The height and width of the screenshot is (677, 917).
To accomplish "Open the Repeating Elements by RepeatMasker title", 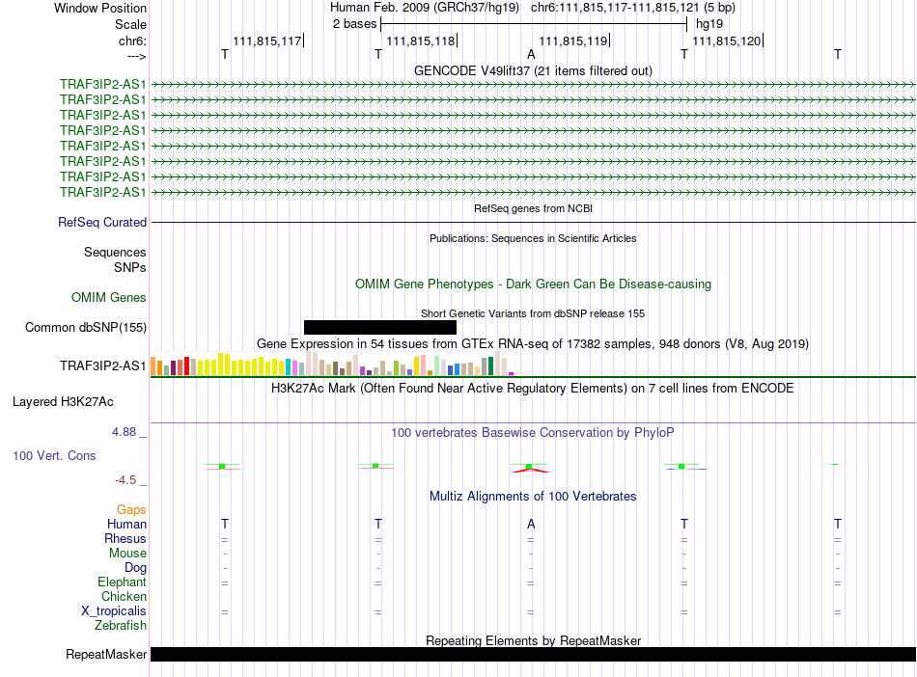I will (x=533, y=640).
